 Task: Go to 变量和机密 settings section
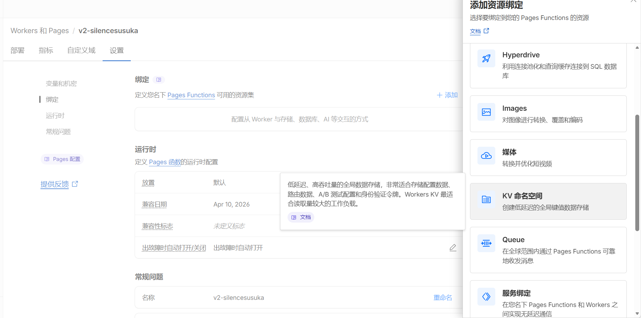[61, 84]
